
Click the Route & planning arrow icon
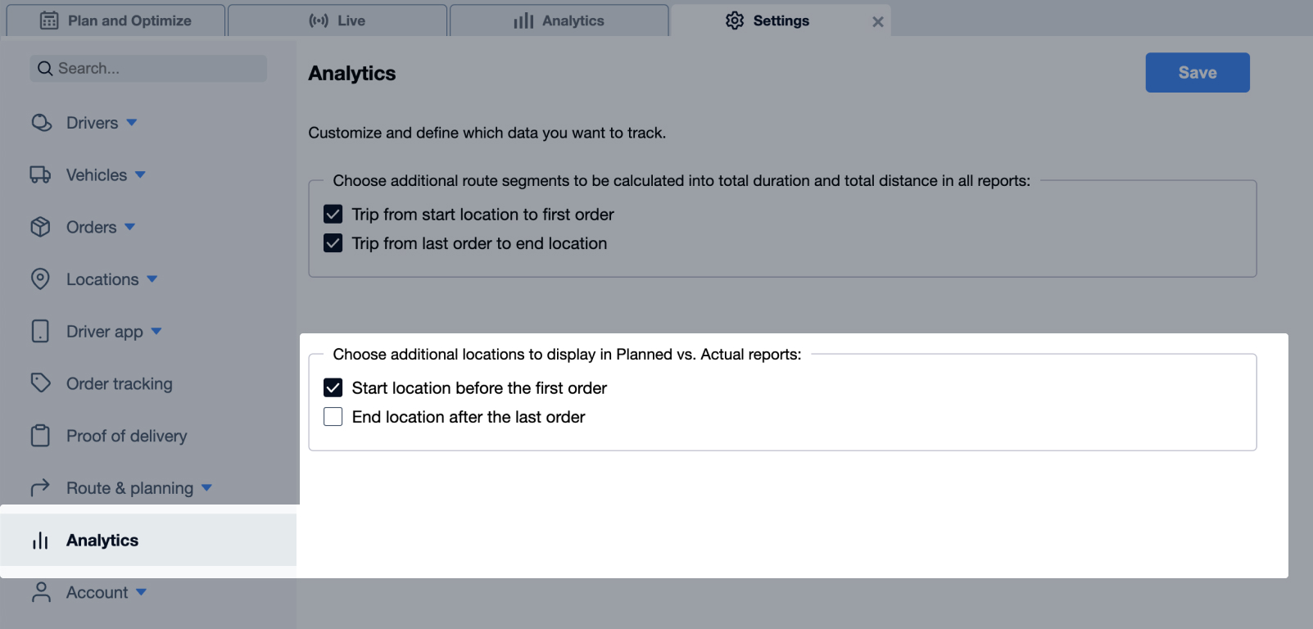click(x=40, y=488)
